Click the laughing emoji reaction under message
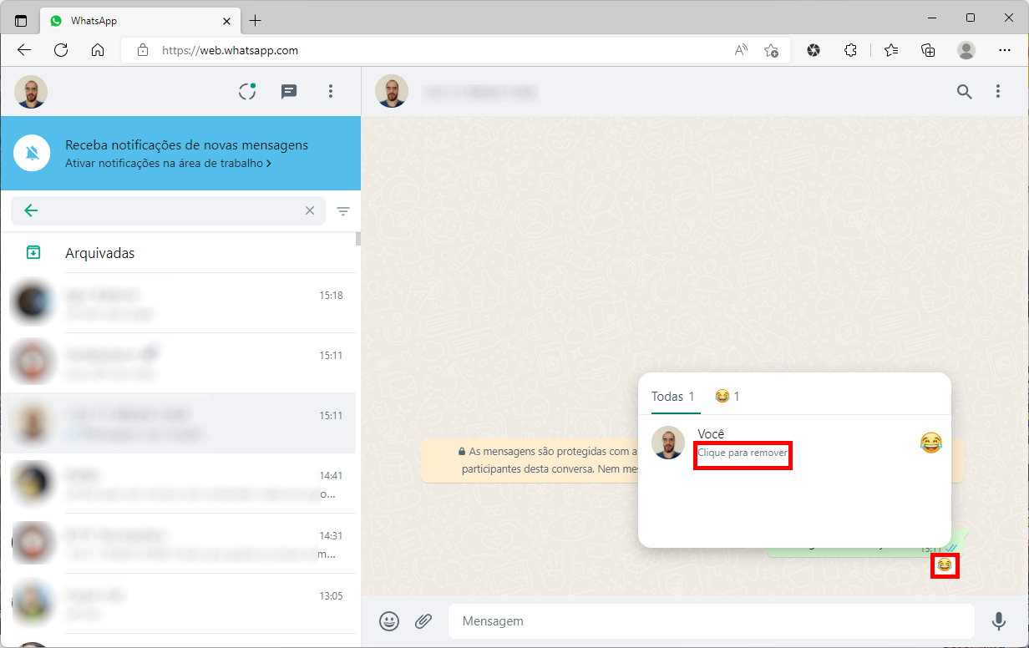Screen dimensions: 1029x648 click(945, 565)
